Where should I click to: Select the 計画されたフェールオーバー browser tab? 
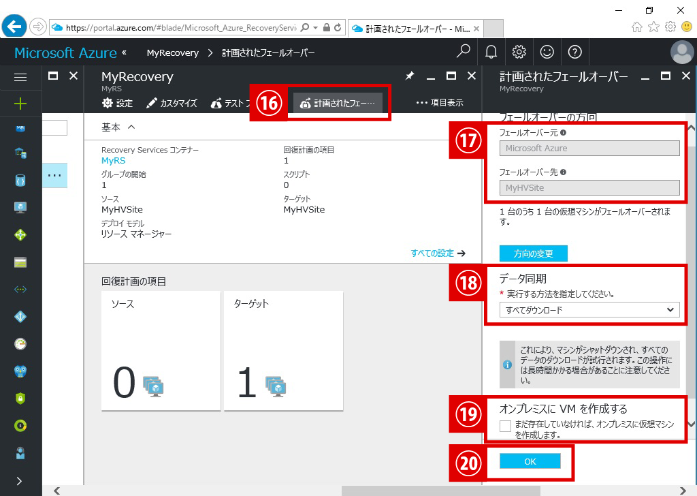[x=415, y=29]
